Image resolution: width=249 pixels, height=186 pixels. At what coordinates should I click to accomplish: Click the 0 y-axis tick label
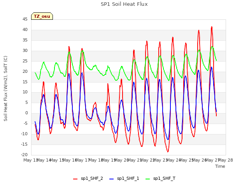(26, 113)
